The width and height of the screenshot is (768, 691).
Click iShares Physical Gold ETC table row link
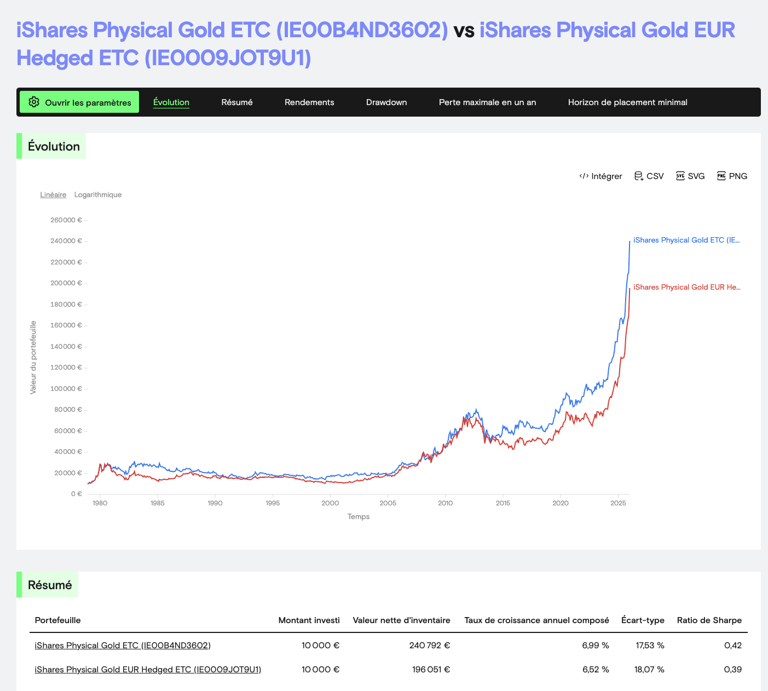click(123, 646)
